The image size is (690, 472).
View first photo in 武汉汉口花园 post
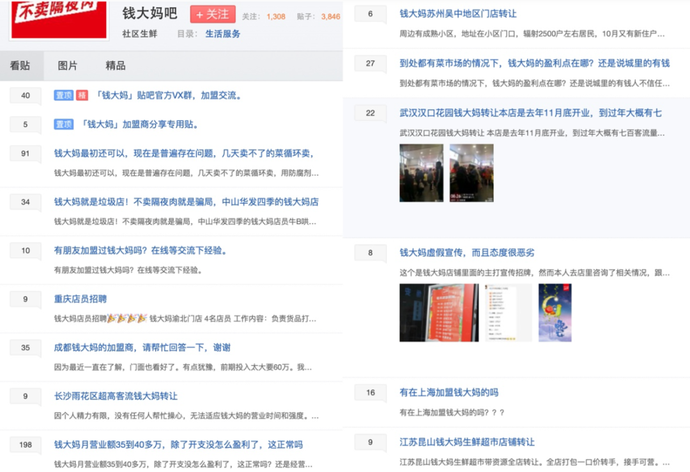[x=421, y=173]
